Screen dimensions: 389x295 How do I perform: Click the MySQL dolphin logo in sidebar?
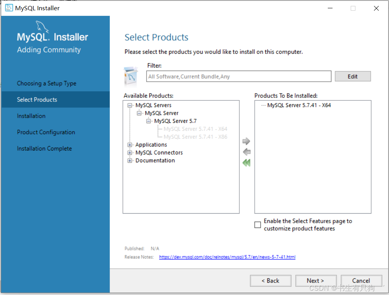pos(42,27)
